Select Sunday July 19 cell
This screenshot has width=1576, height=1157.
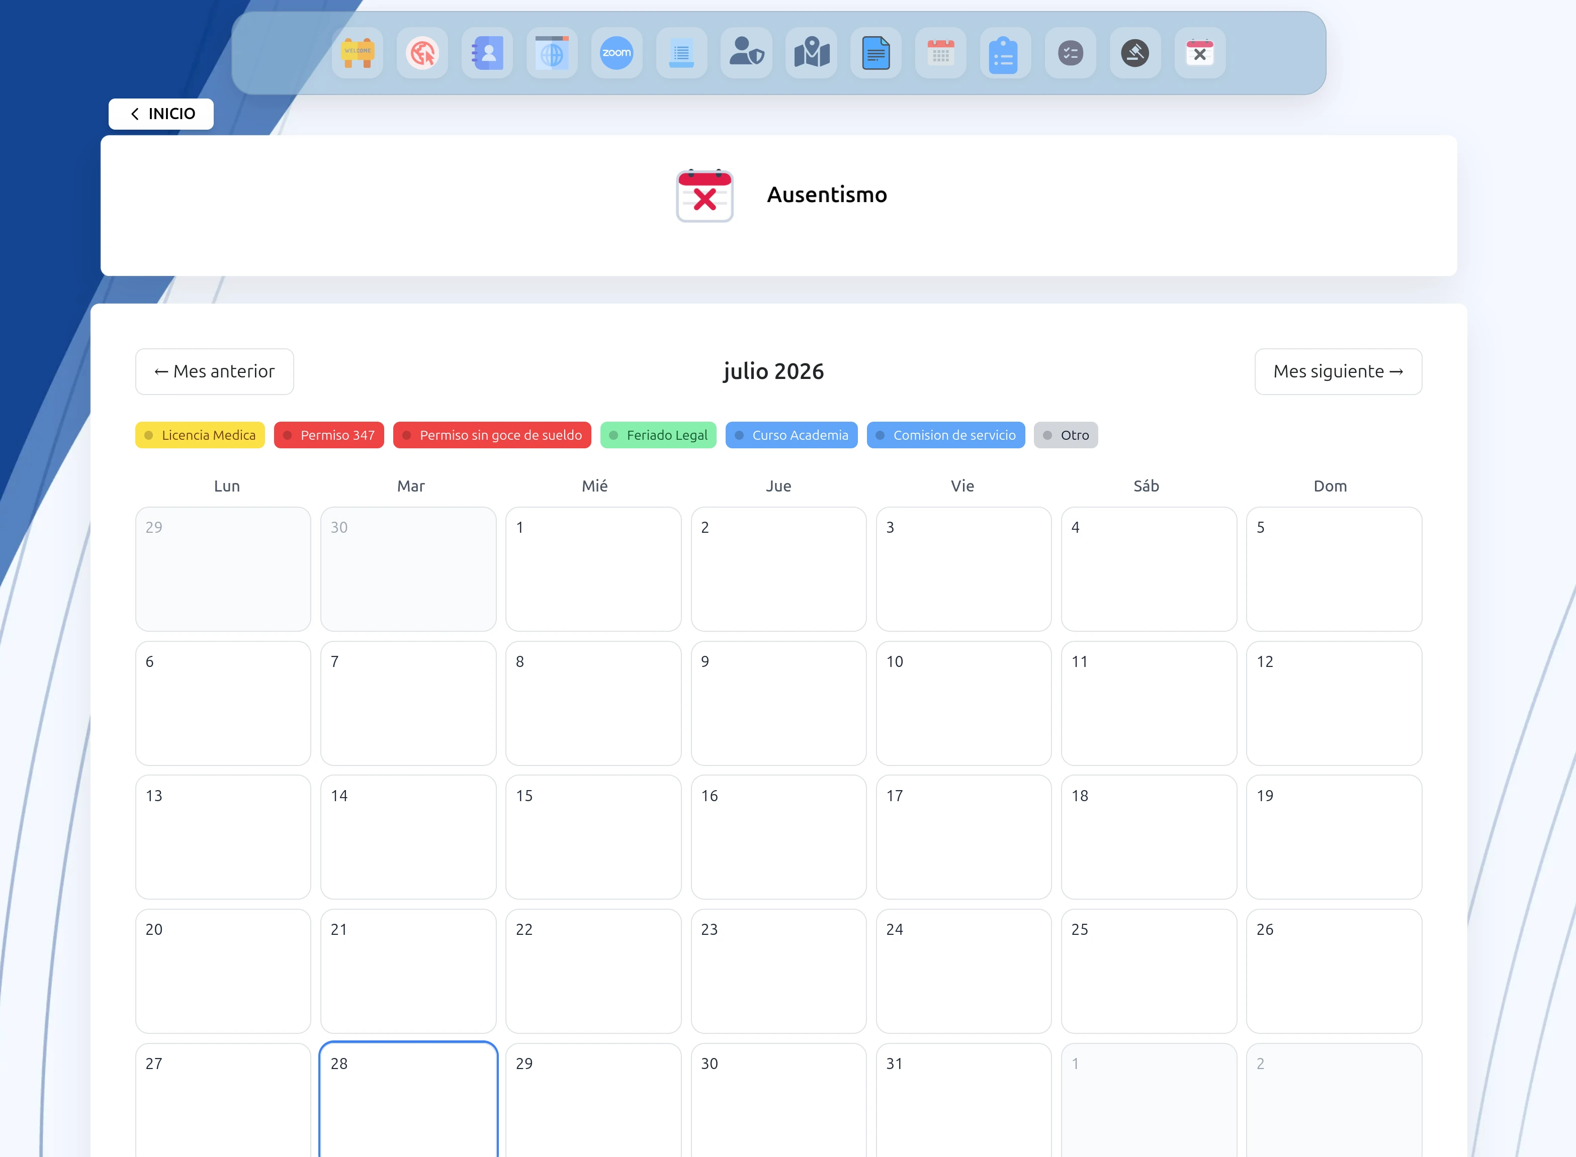point(1334,837)
